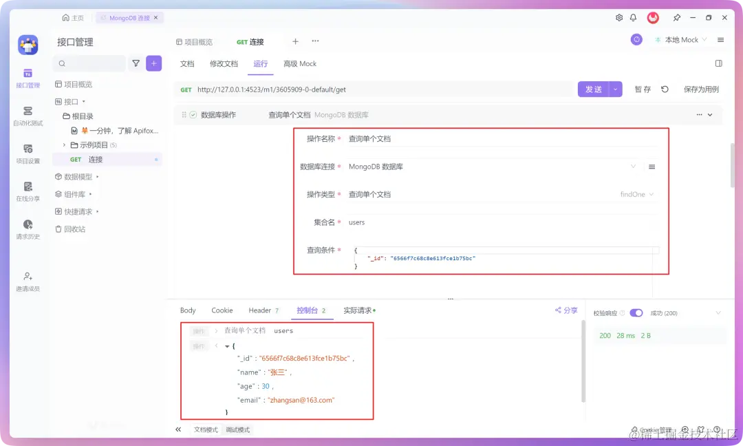
Task: Open the Cookie response tab
Action: click(x=222, y=310)
